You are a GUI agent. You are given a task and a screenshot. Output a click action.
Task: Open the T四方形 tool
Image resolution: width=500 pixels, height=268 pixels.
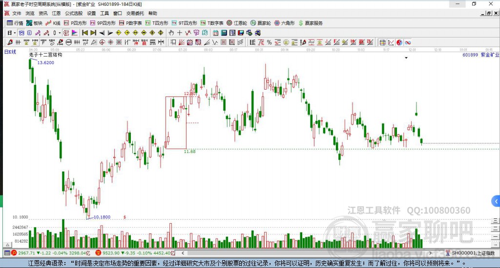157,23
